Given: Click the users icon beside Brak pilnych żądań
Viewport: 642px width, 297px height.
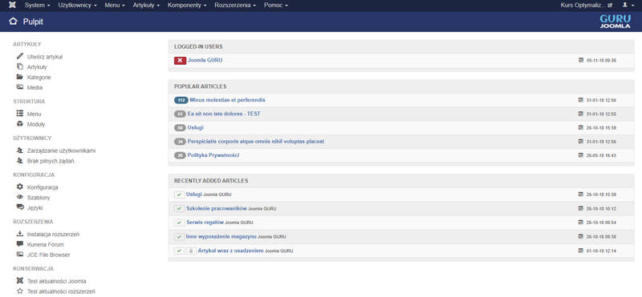Looking at the screenshot, I should click(19, 161).
